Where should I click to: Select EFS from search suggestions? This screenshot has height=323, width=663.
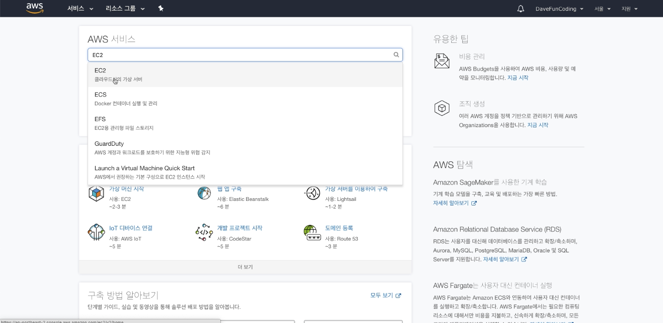point(245,123)
